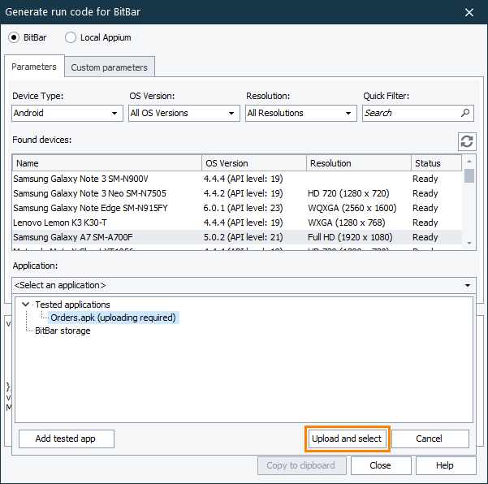Screen dimensions: 488x484
Task: Close the Generate run code dialog
Action: click(469, 12)
